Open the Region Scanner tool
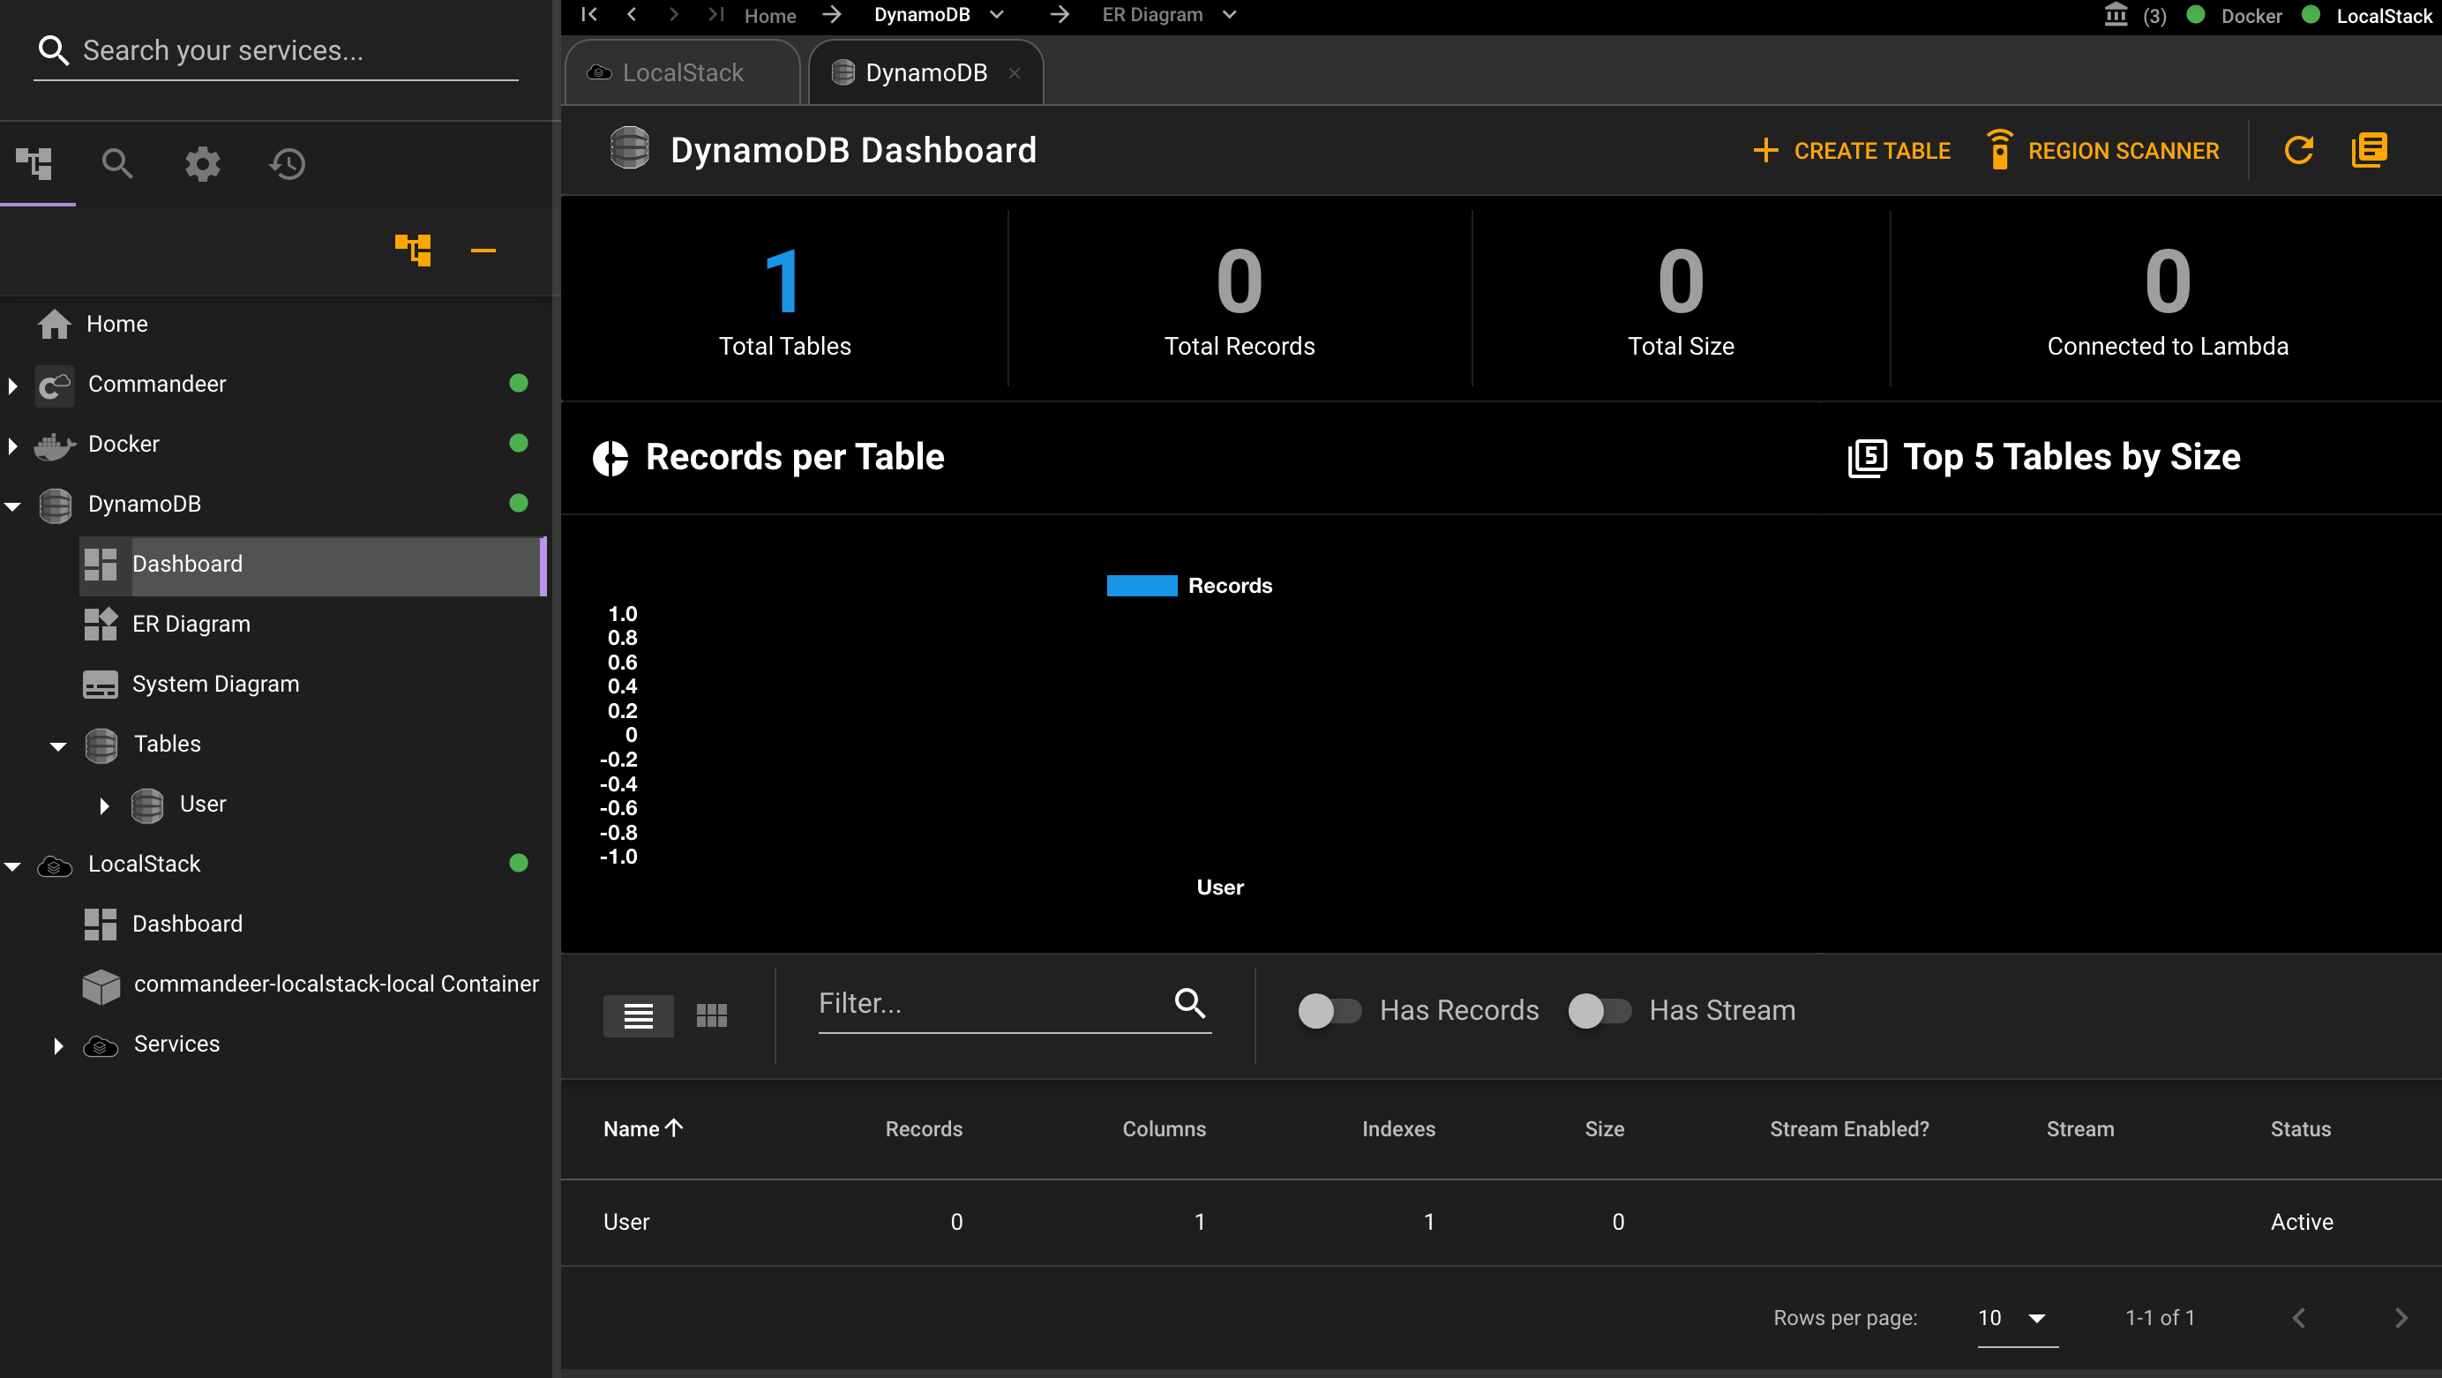2442x1378 pixels. click(x=2103, y=151)
